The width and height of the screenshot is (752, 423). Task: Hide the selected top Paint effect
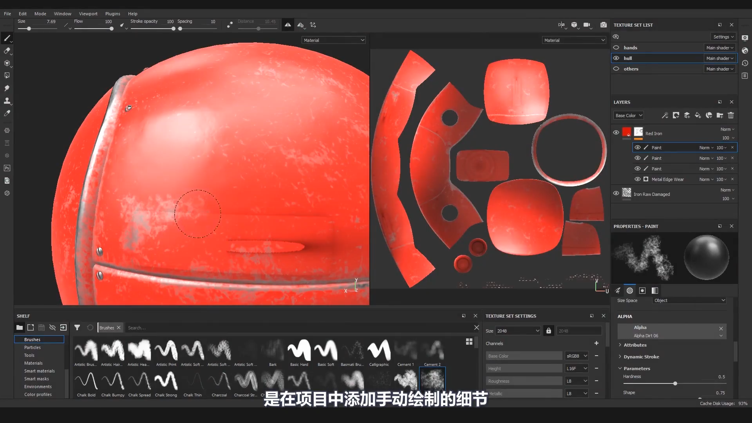click(638, 147)
